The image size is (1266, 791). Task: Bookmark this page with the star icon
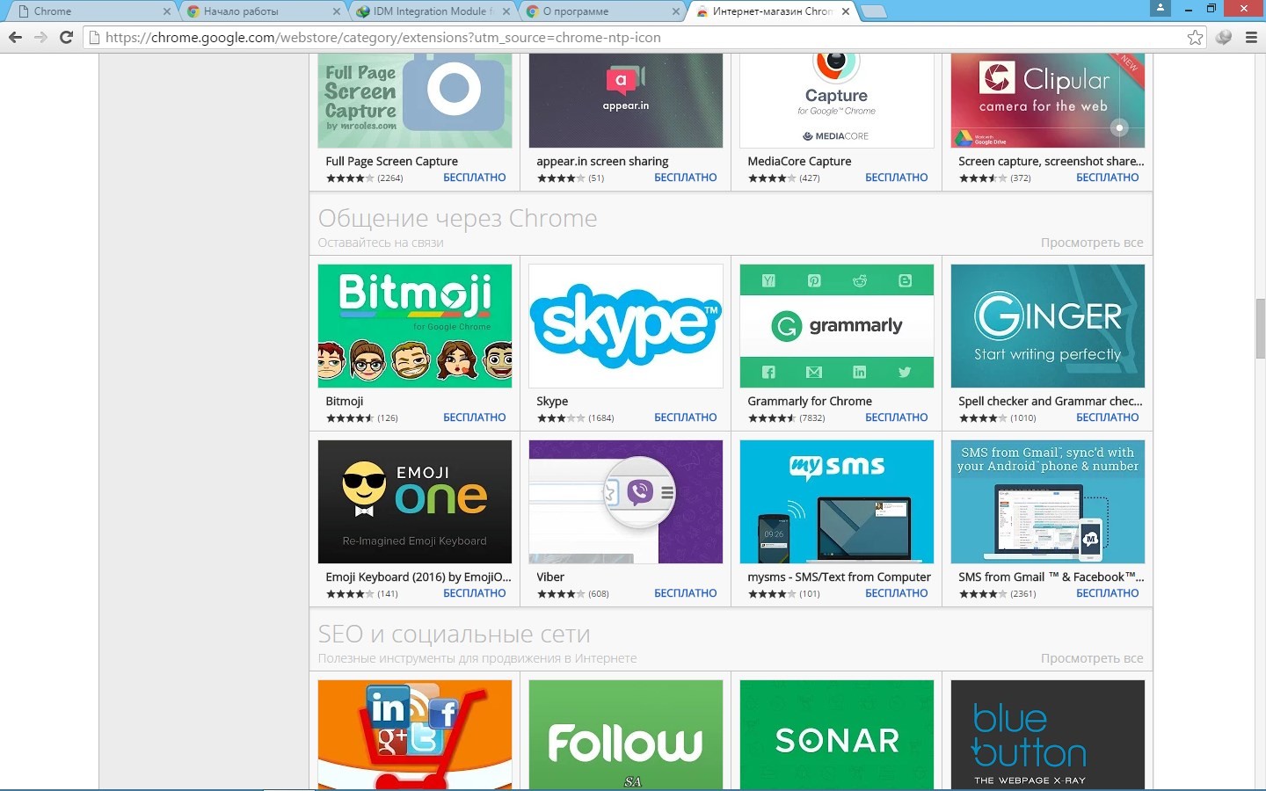tap(1195, 37)
